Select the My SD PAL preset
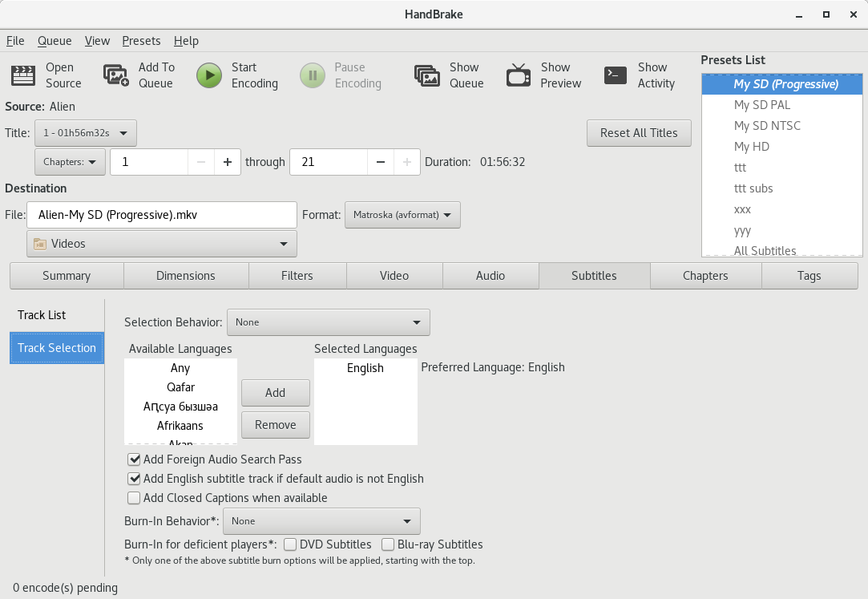 pyautogui.click(x=781, y=104)
